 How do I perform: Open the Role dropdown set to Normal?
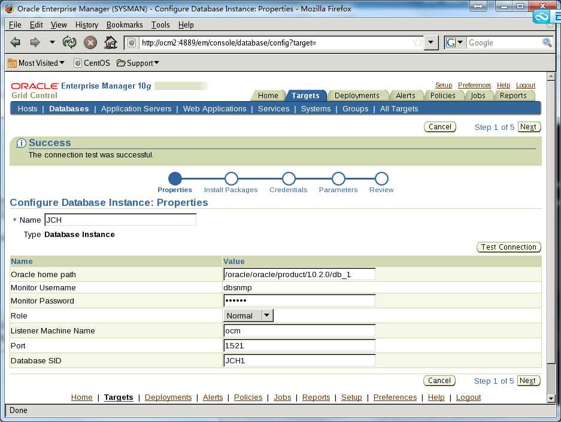[x=248, y=316]
